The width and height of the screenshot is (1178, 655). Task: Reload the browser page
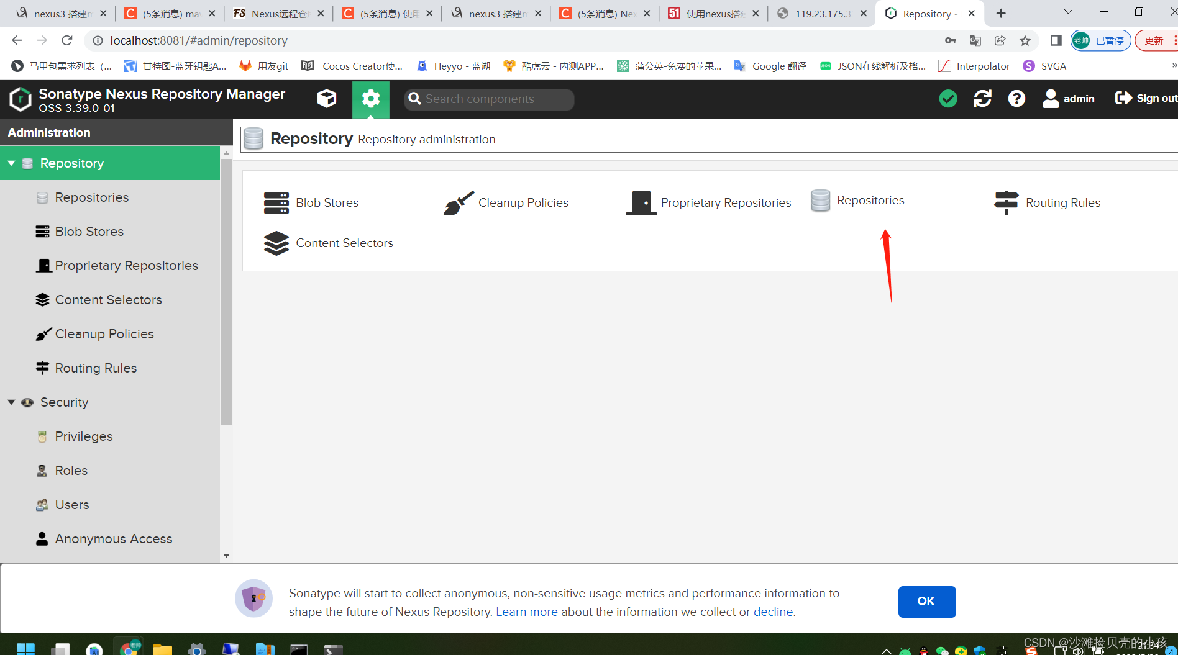[67, 40]
